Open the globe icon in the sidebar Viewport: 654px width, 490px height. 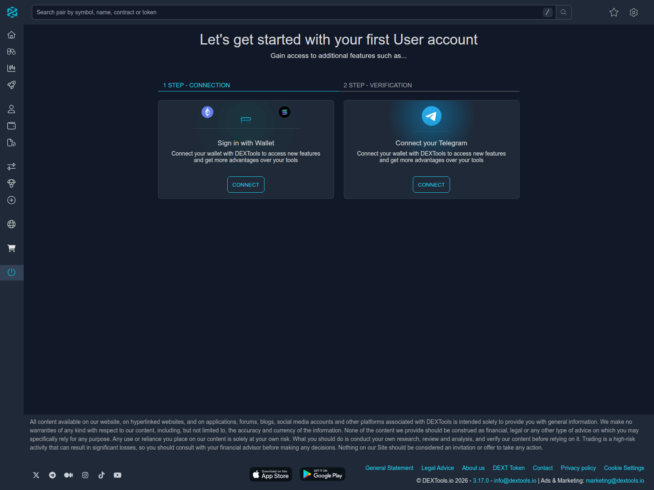[x=11, y=224]
